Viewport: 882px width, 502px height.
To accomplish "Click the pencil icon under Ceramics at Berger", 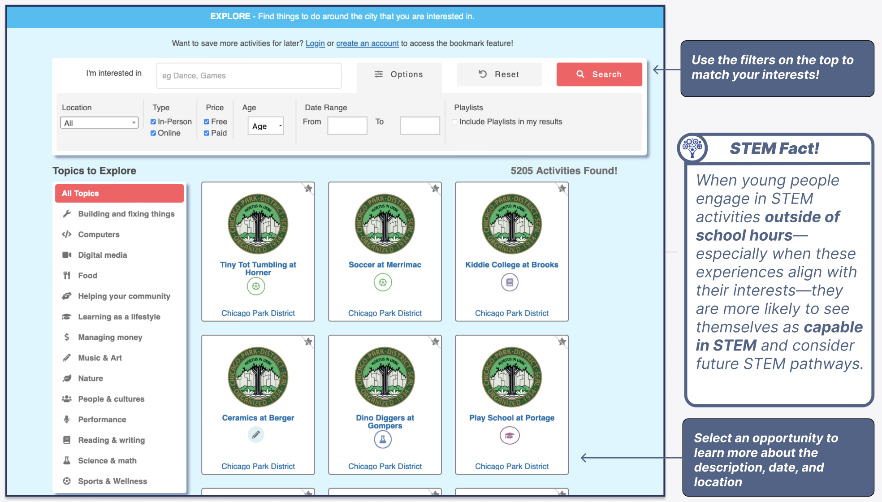I will coord(256,434).
